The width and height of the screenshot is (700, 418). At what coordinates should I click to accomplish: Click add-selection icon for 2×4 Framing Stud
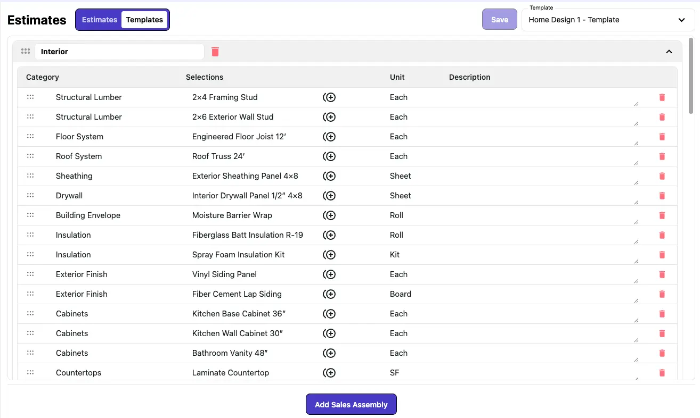(x=329, y=97)
